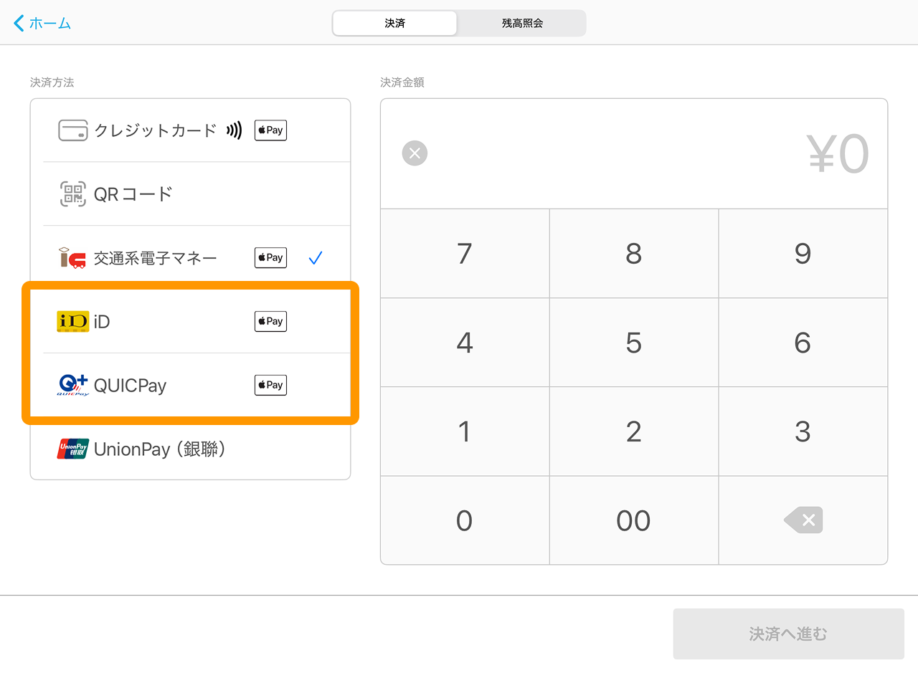Go back to ホーム
The width and height of the screenshot is (918, 673).
tap(43, 23)
